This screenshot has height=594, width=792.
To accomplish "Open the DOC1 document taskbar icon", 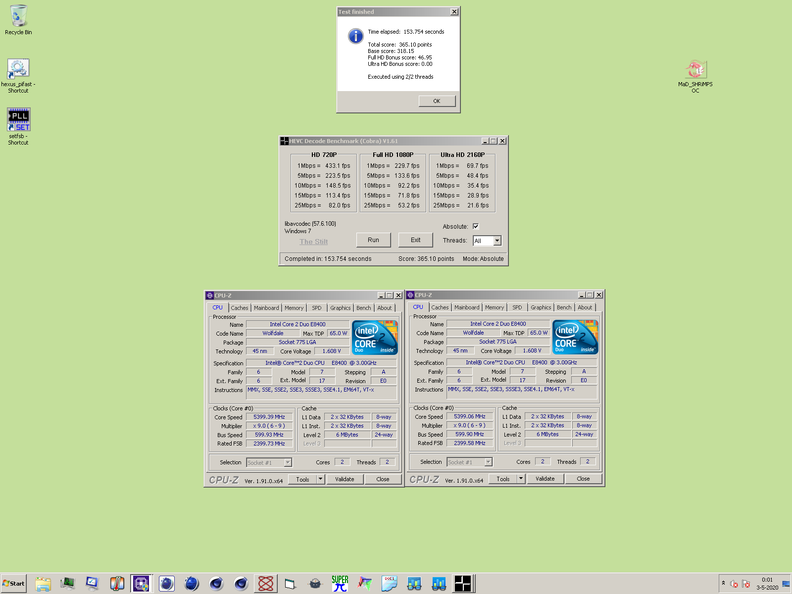I will pyautogui.click(x=390, y=584).
